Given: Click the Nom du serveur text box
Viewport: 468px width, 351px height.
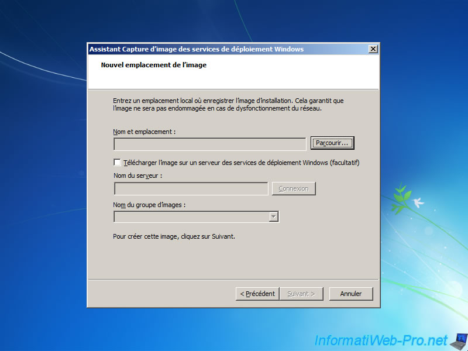Looking at the screenshot, I should (191, 188).
